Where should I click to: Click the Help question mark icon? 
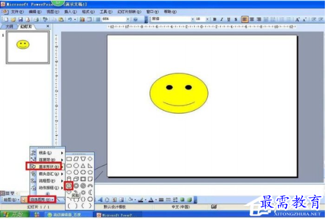pyautogui.click(x=135, y=19)
